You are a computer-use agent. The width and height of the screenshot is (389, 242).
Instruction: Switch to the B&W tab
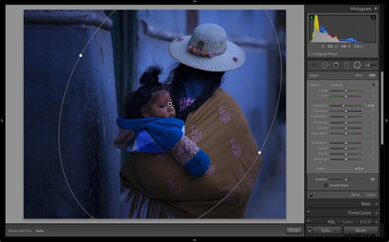coord(366,222)
